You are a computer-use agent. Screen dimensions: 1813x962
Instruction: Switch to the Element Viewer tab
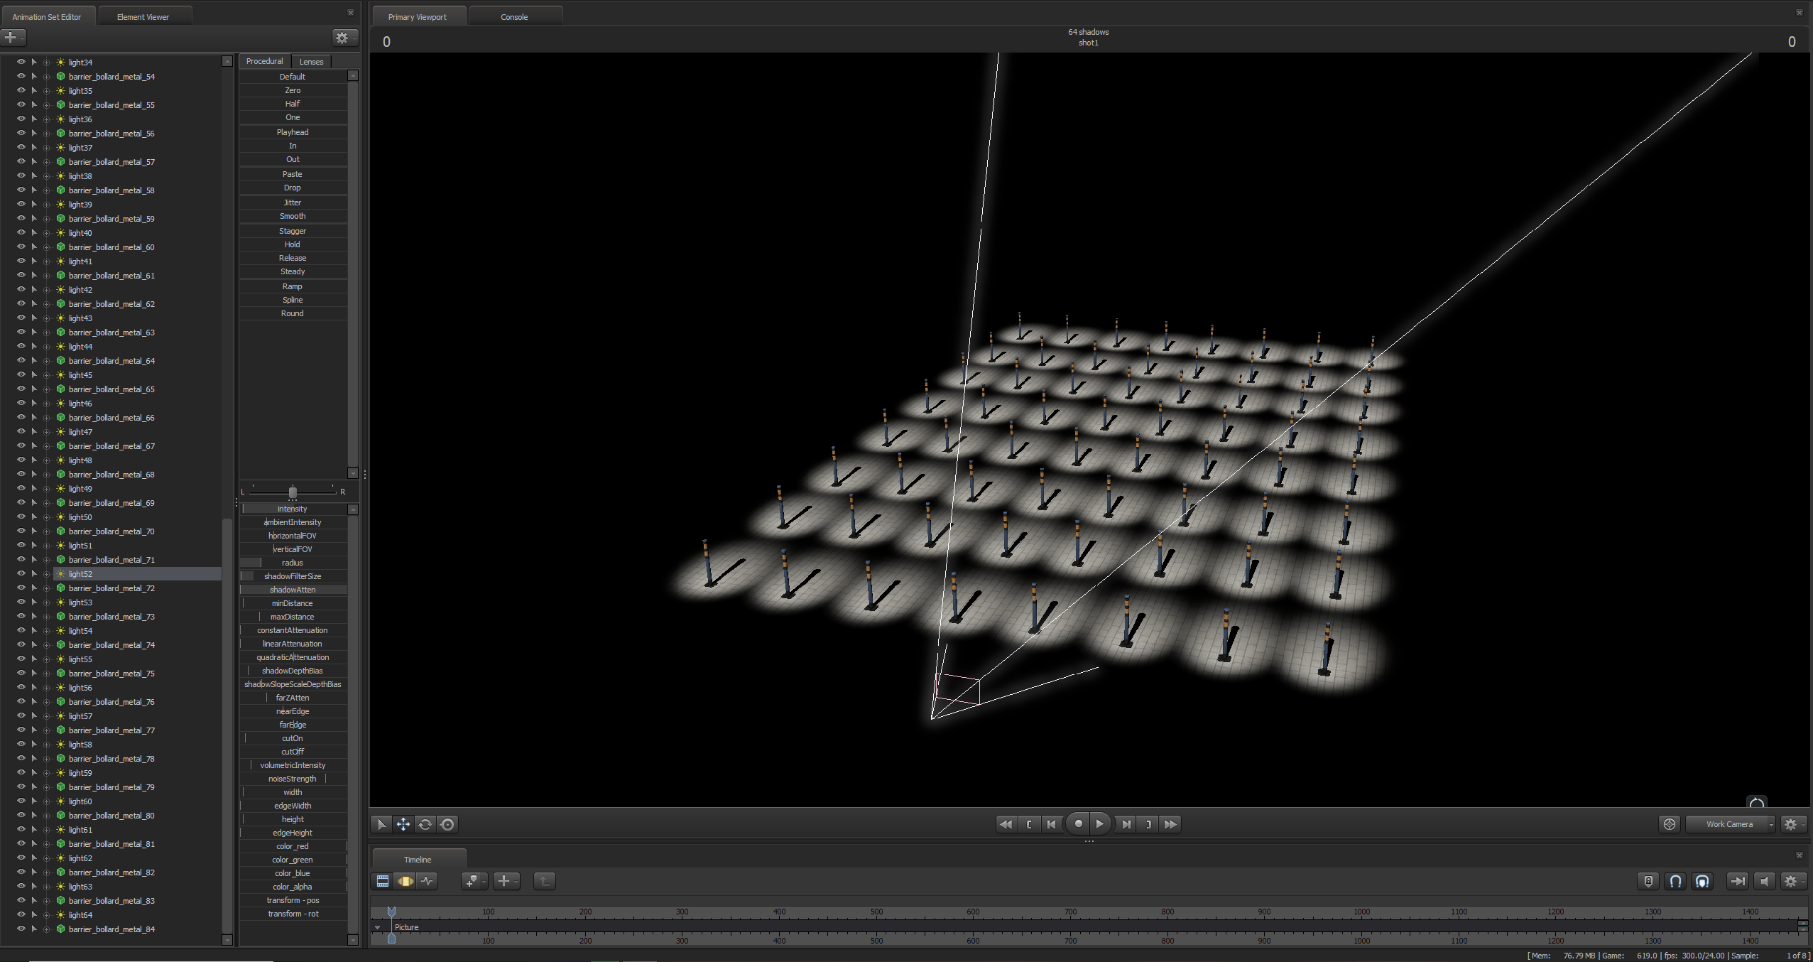(x=143, y=17)
